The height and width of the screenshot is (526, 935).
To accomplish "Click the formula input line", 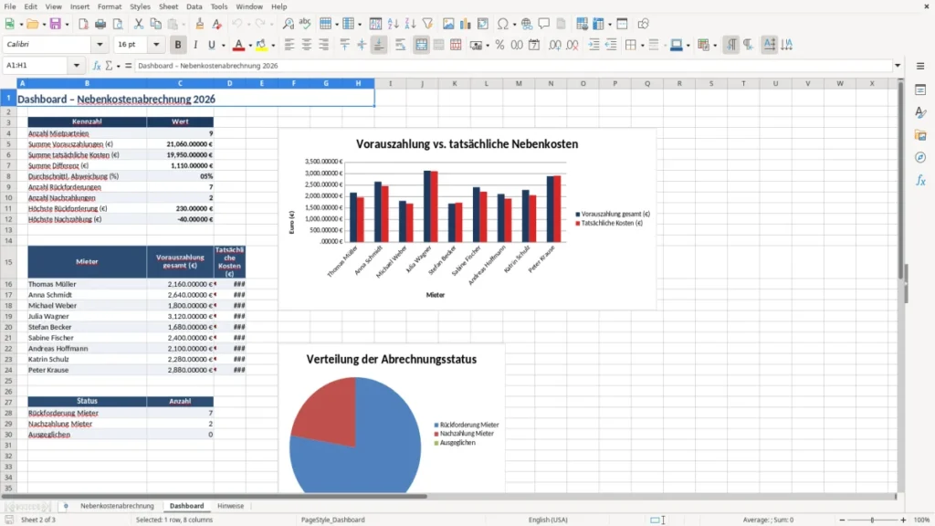I will tap(513, 66).
